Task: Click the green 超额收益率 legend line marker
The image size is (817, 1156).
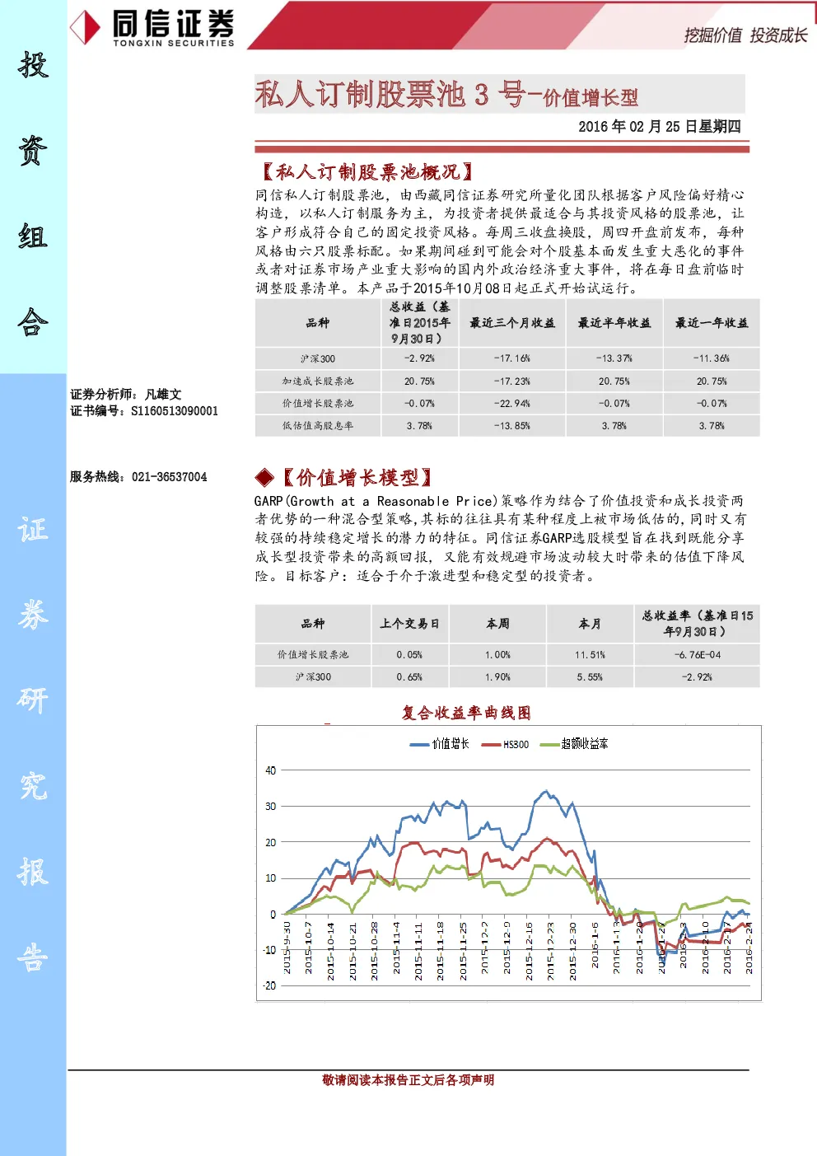Action: [549, 744]
